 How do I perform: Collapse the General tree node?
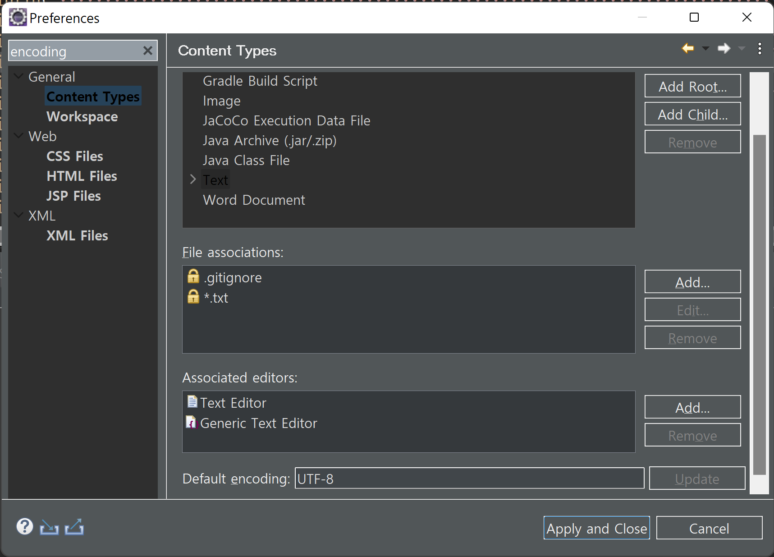click(18, 76)
